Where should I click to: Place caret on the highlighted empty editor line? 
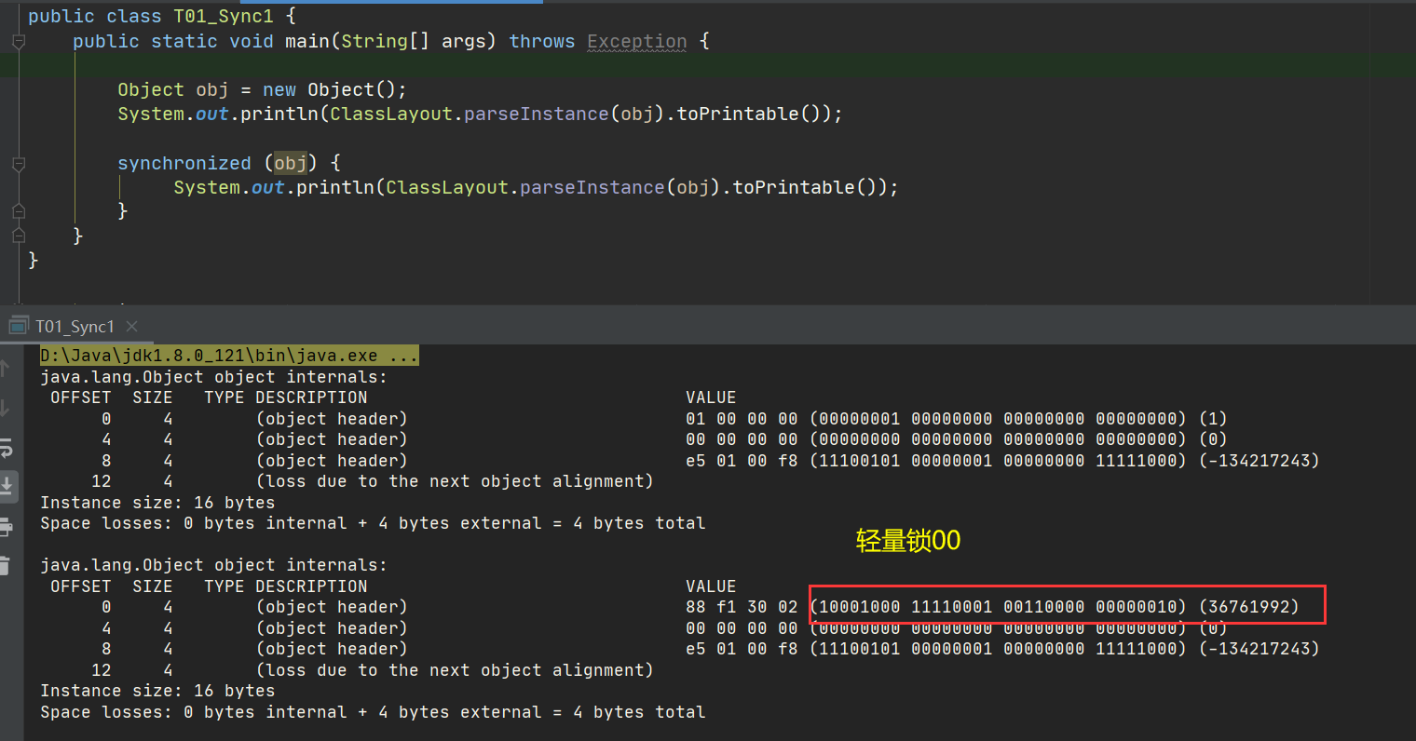tap(708, 66)
